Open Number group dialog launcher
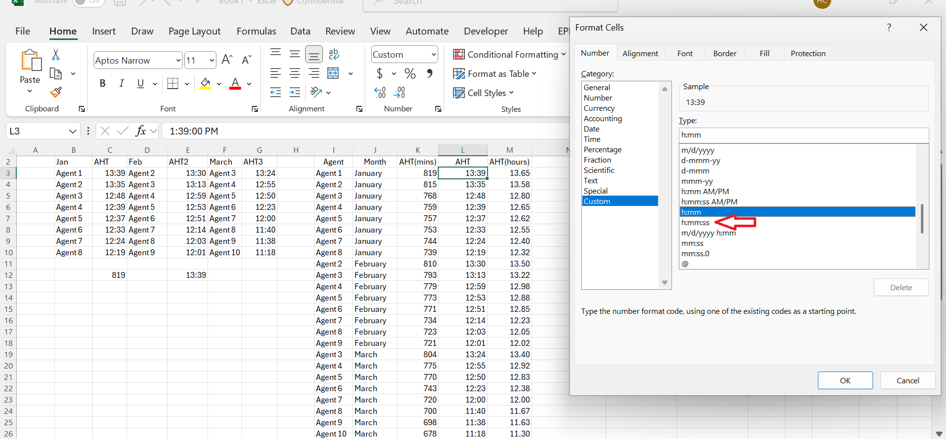946x439 pixels. [x=438, y=109]
